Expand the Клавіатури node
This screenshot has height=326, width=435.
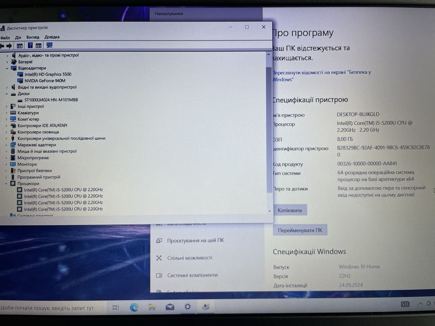click(x=7, y=113)
